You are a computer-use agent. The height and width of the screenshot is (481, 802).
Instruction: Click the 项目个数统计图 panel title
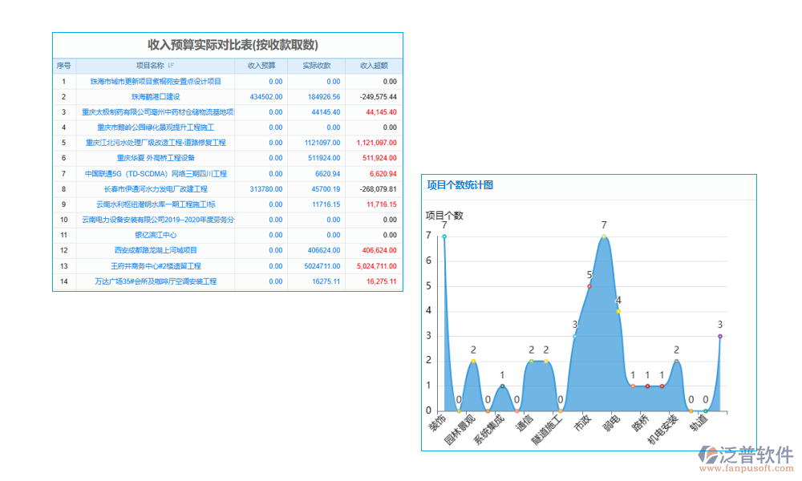[x=460, y=185]
